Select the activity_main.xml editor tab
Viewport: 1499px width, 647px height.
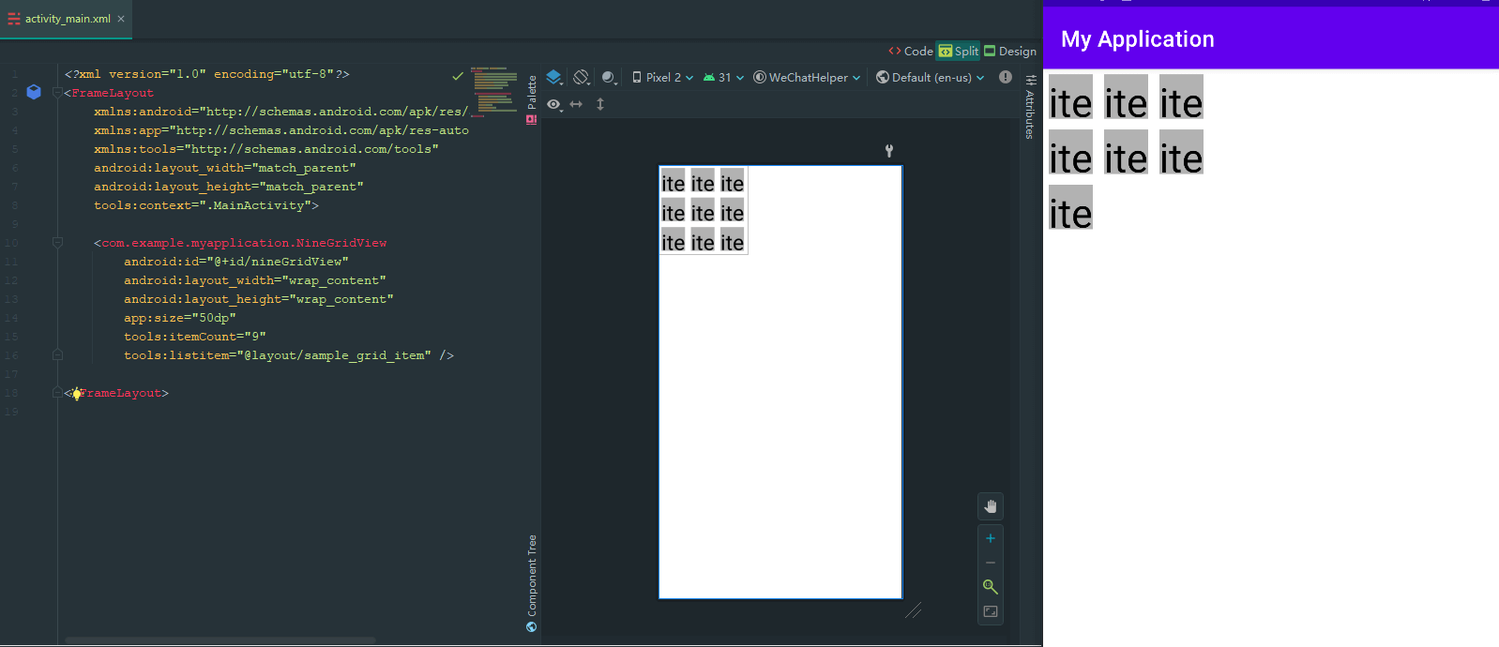[67, 19]
